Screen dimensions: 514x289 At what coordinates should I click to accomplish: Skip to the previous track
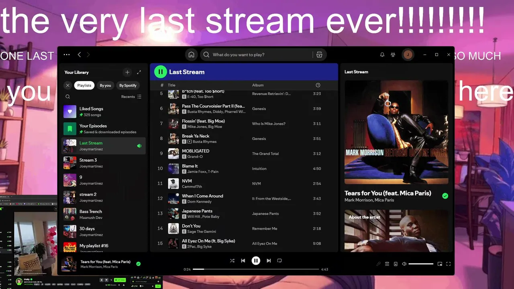point(243,261)
